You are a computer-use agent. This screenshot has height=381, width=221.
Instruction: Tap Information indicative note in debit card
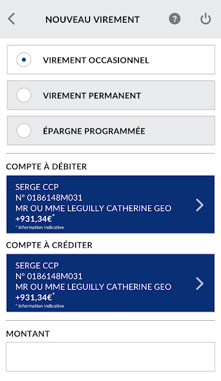[x=39, y=227]
